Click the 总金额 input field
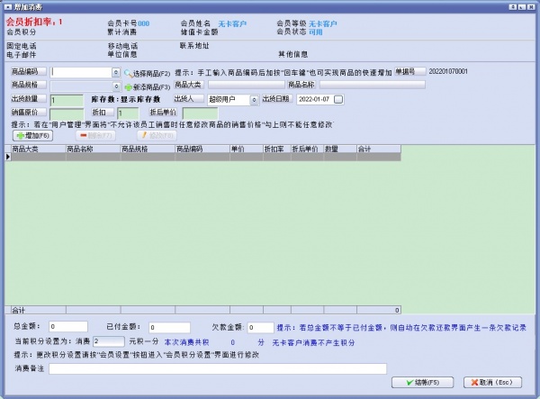This screenshot has width=540, height=399. click(x=68, y=326)
